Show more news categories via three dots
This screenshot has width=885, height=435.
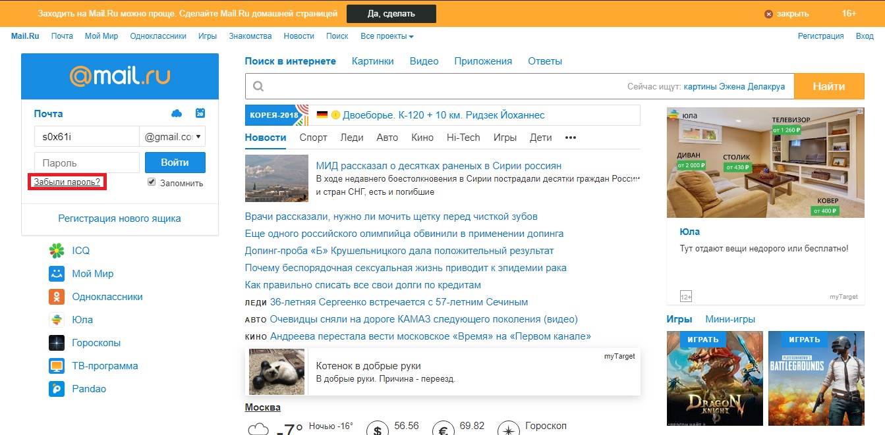click(571, 138)
